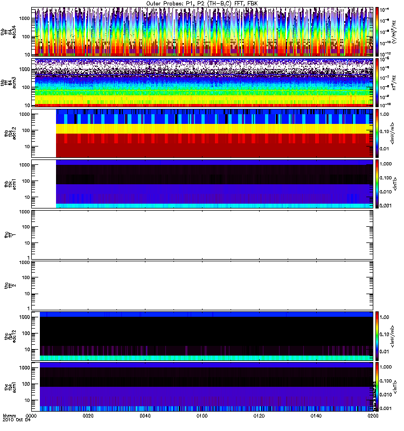This screenshot has width=404, height=431.
Task: Select the thc fbk edc12 panel
Action: pyautogui.click(x=202, y=336)
